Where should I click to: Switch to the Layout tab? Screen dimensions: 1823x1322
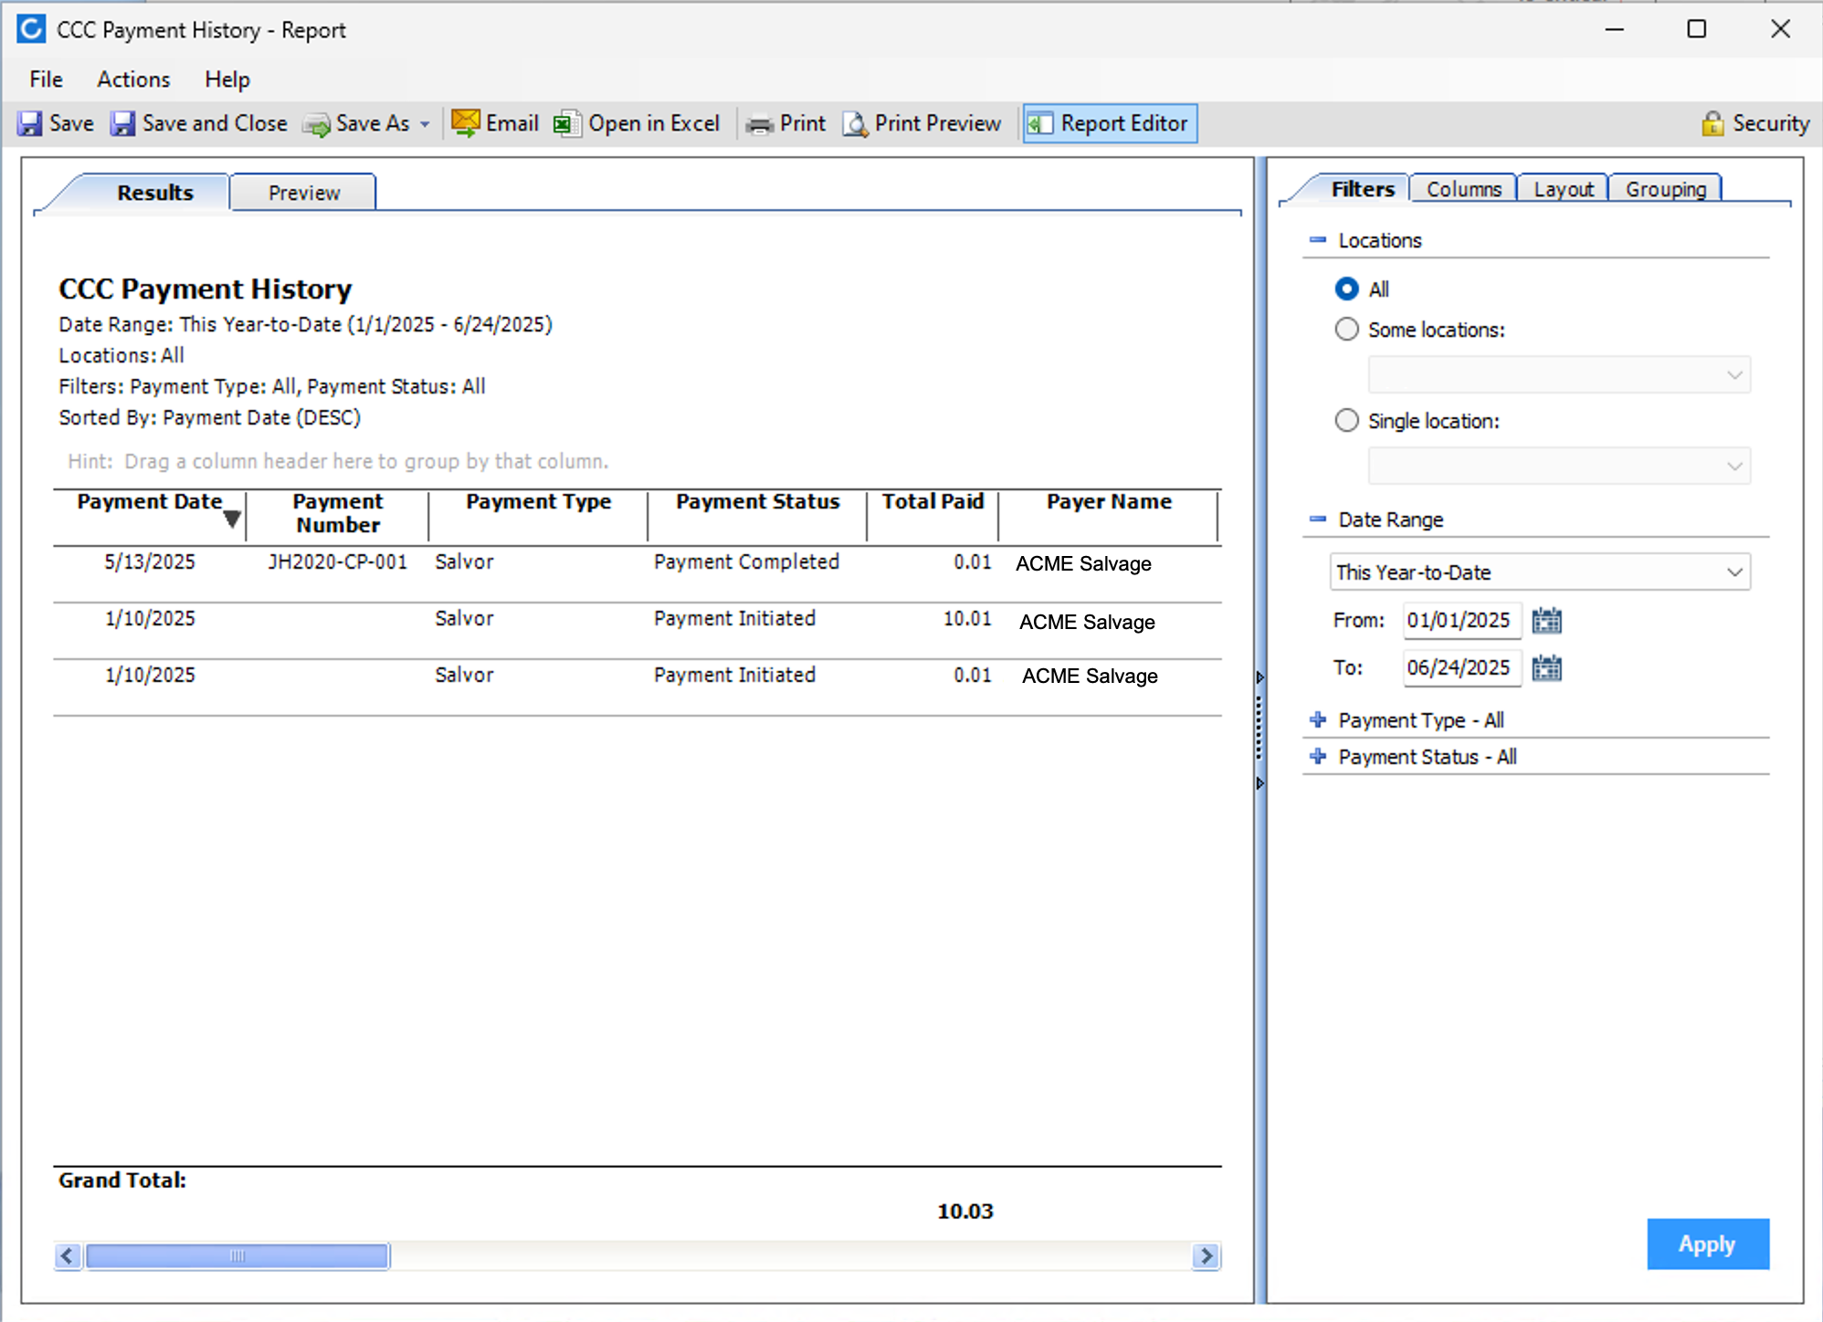click(x=1563, y=189)
